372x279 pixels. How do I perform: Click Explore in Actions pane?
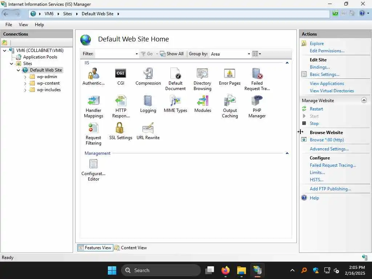tap(317, 44)
